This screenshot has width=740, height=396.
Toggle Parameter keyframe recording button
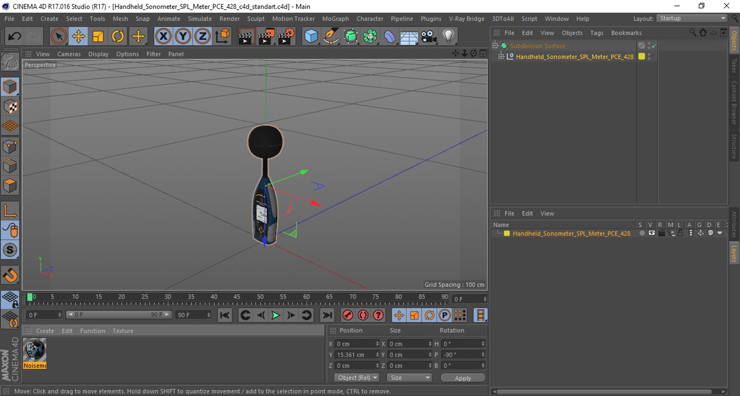pyautogui.click(x=445, y=315)
